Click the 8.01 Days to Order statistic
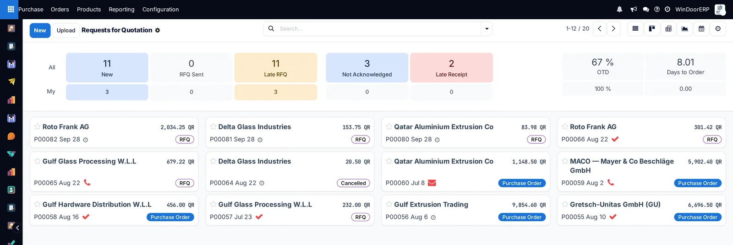 685,66
